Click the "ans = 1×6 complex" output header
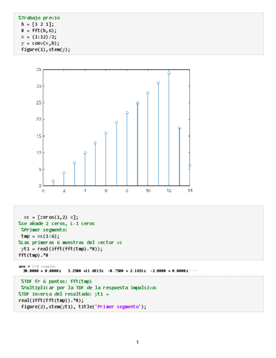 (34, 266)
